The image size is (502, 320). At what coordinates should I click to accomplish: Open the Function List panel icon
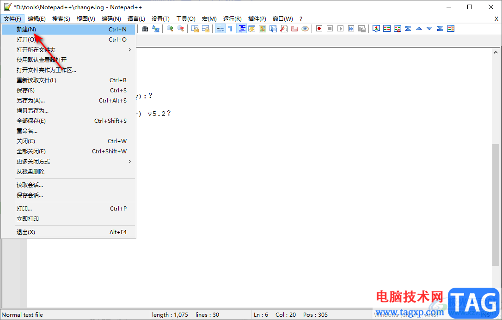coord(284,29)
